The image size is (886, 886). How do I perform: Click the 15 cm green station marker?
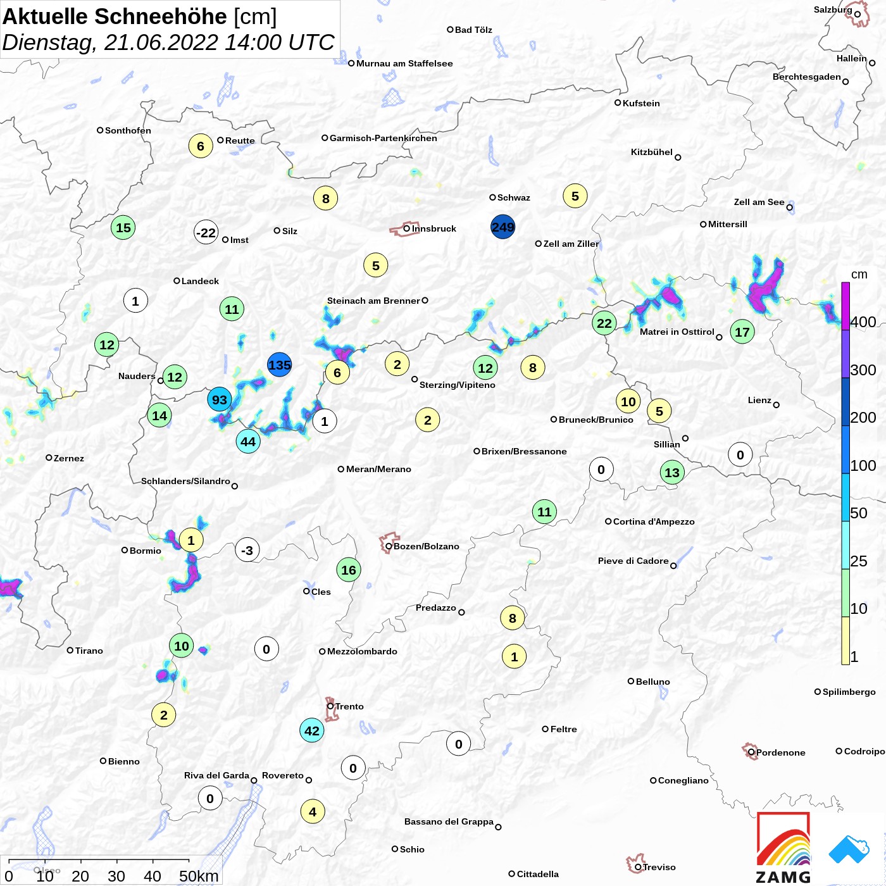tap(123, 228)
